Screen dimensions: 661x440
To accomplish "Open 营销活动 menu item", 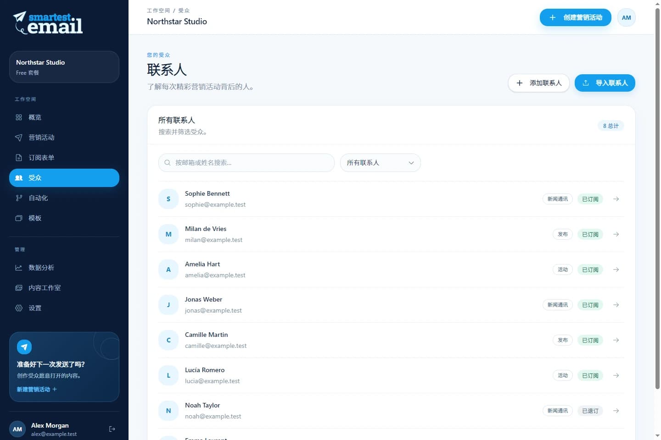I will 64,137.
